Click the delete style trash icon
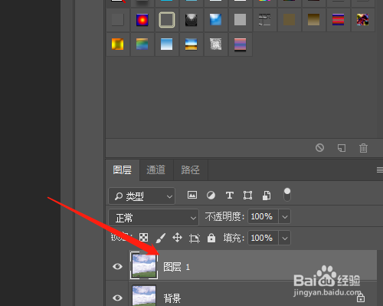The image size is (383, 306). point(363,148)
